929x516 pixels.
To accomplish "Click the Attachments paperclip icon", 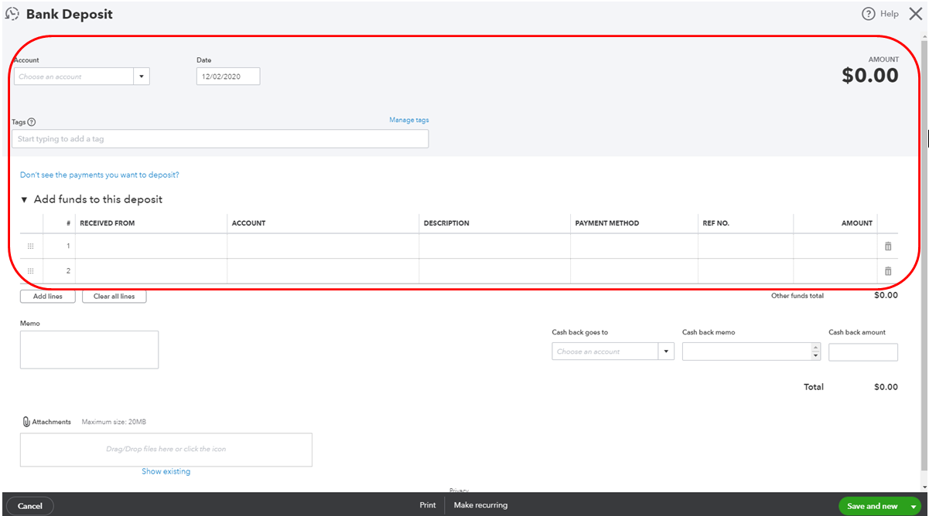I will [x=26, y=422].
